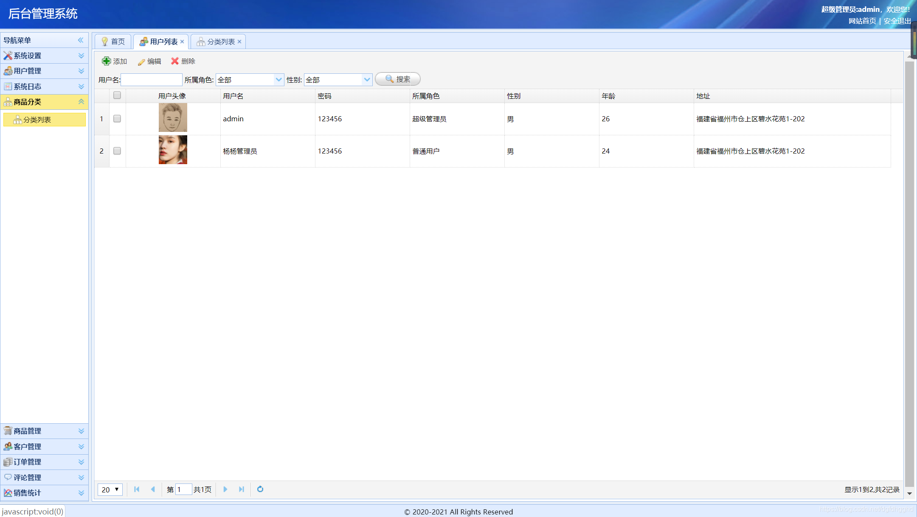This screenshot has height=517, width=917.
Task: Switch to the 分类列表 tab
Action: tap(218, 42)
